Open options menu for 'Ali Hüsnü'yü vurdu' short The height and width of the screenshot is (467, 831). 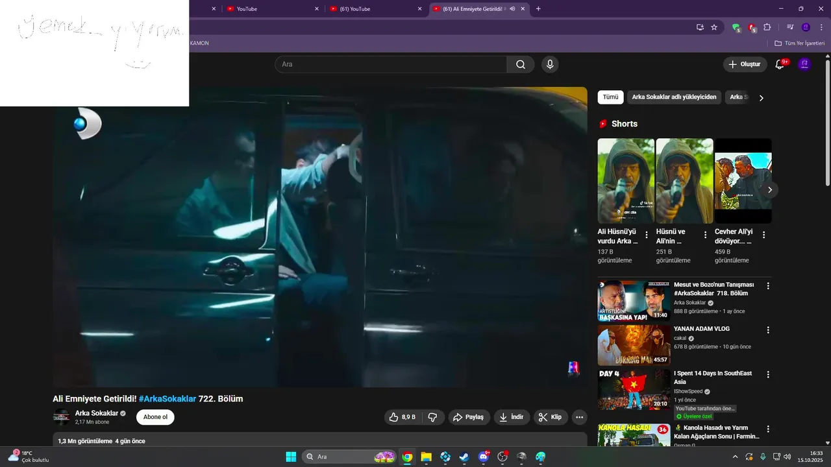[x=647, y=235]
